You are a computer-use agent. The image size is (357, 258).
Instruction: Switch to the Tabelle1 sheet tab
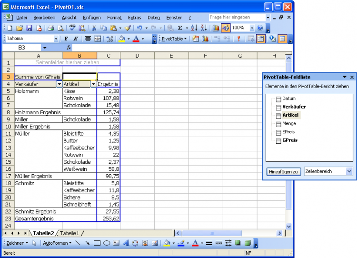coord(69,233)
